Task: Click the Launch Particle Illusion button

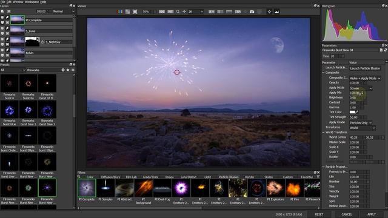Action: coord(365,68)
